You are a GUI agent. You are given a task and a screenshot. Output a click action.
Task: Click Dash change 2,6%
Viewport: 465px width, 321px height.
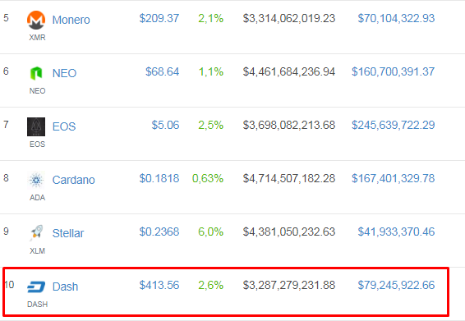[x=211, y=285]
